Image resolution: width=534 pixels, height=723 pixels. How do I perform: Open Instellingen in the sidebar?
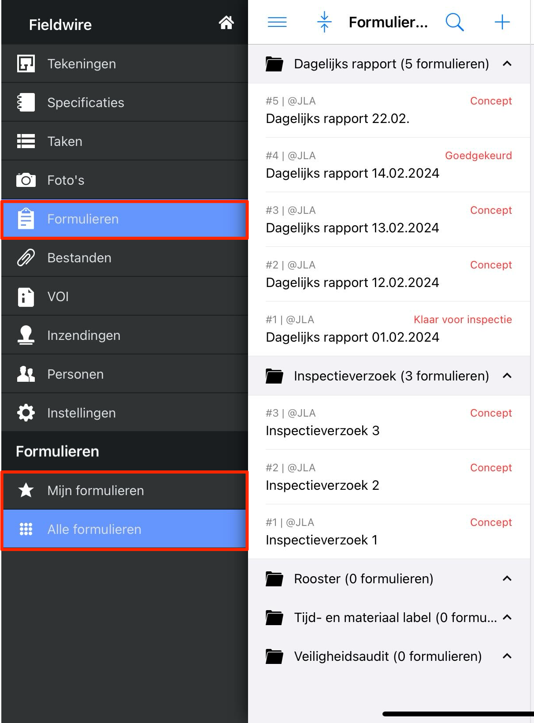point(125,413)
